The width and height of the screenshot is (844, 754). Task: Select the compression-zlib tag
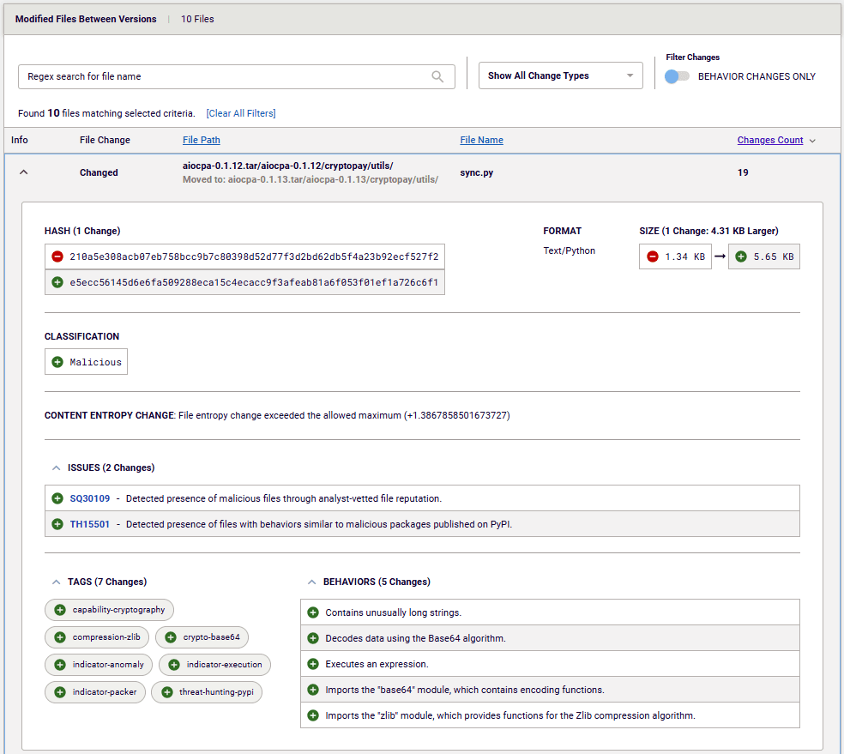tap(96, 637)
